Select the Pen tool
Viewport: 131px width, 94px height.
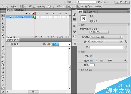pyautogui.click(x=3, y=35)
